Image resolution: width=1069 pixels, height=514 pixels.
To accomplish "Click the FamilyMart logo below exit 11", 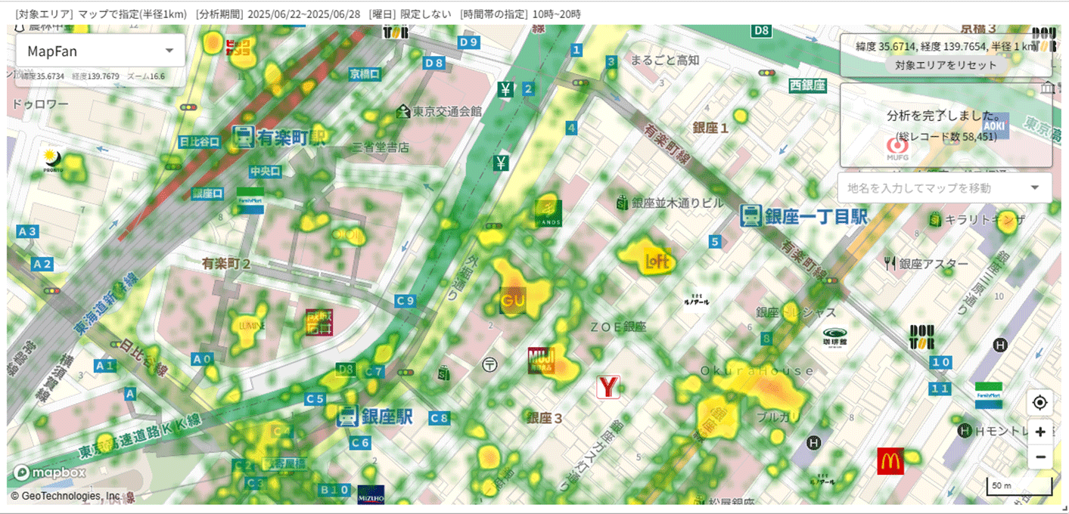I will tap(989, 395).
